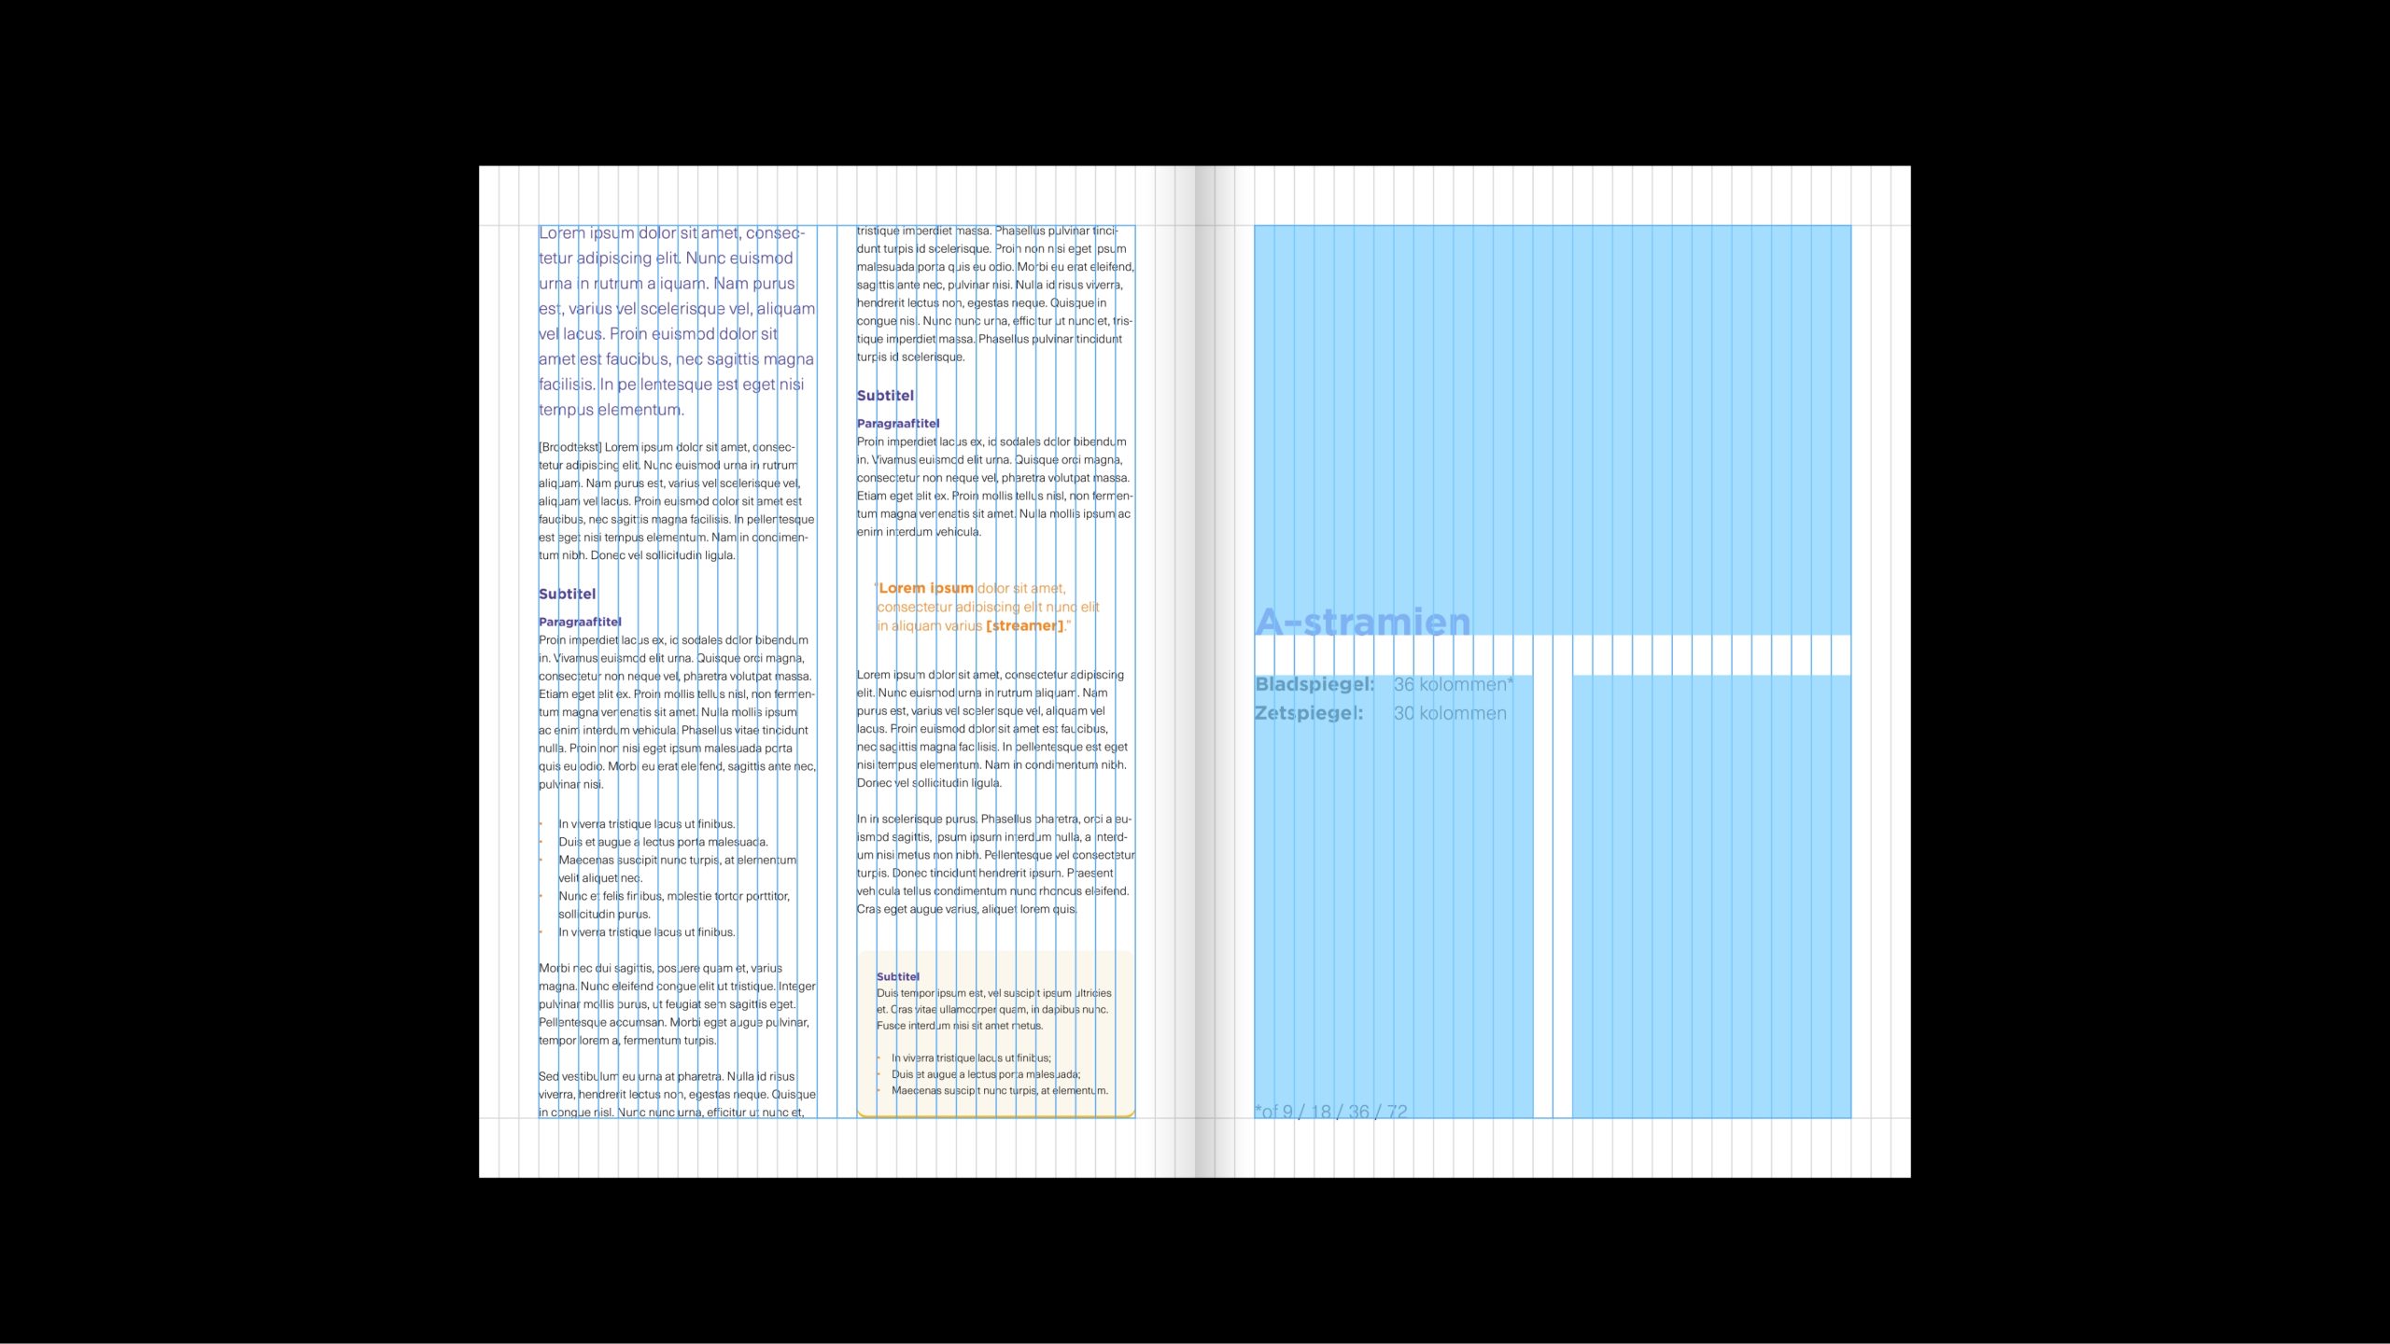Click the "36 kolommen*" value
The height and width of the screenshot is (1344, 2390).
[x=1454, y=684]
